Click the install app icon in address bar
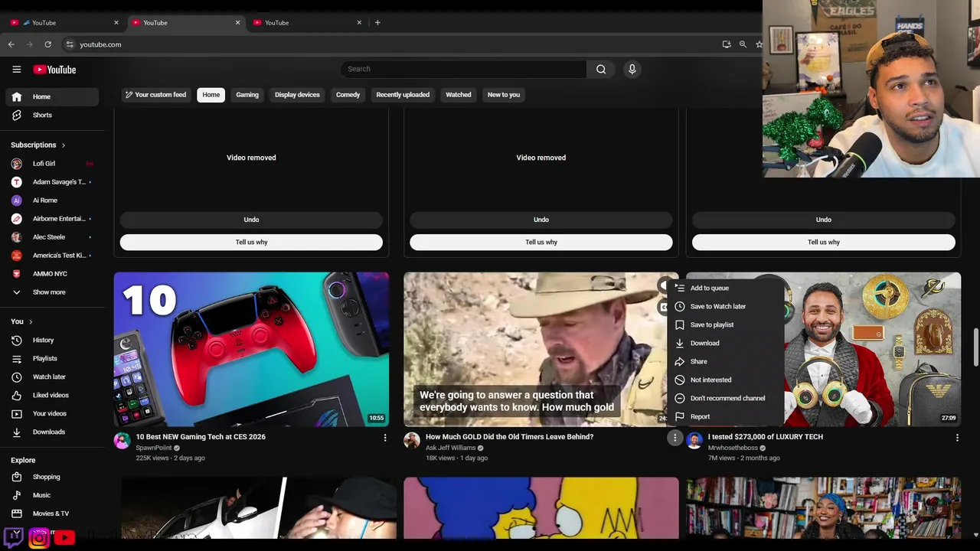This screenshot has height=551, width=980. click(727, 44)
